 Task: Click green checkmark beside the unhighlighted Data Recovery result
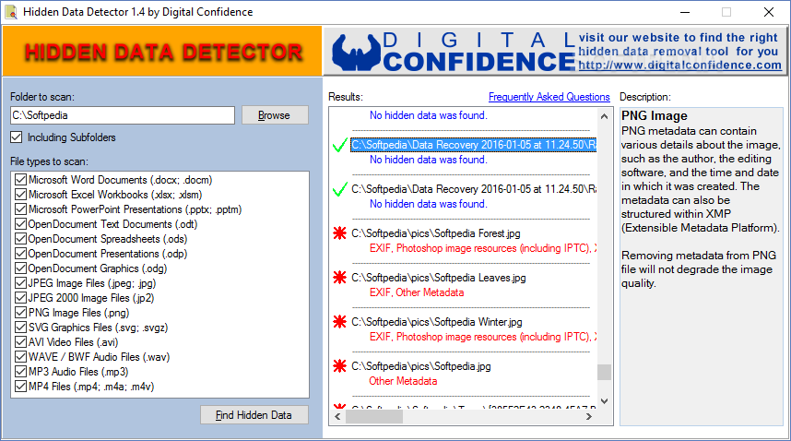coord(340,190)
